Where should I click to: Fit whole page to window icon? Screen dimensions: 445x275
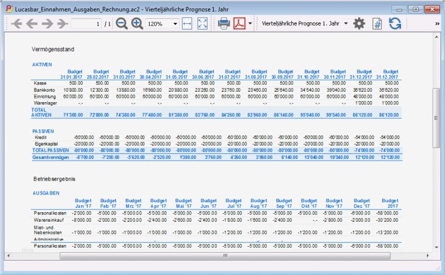click(x=202, y=23)
